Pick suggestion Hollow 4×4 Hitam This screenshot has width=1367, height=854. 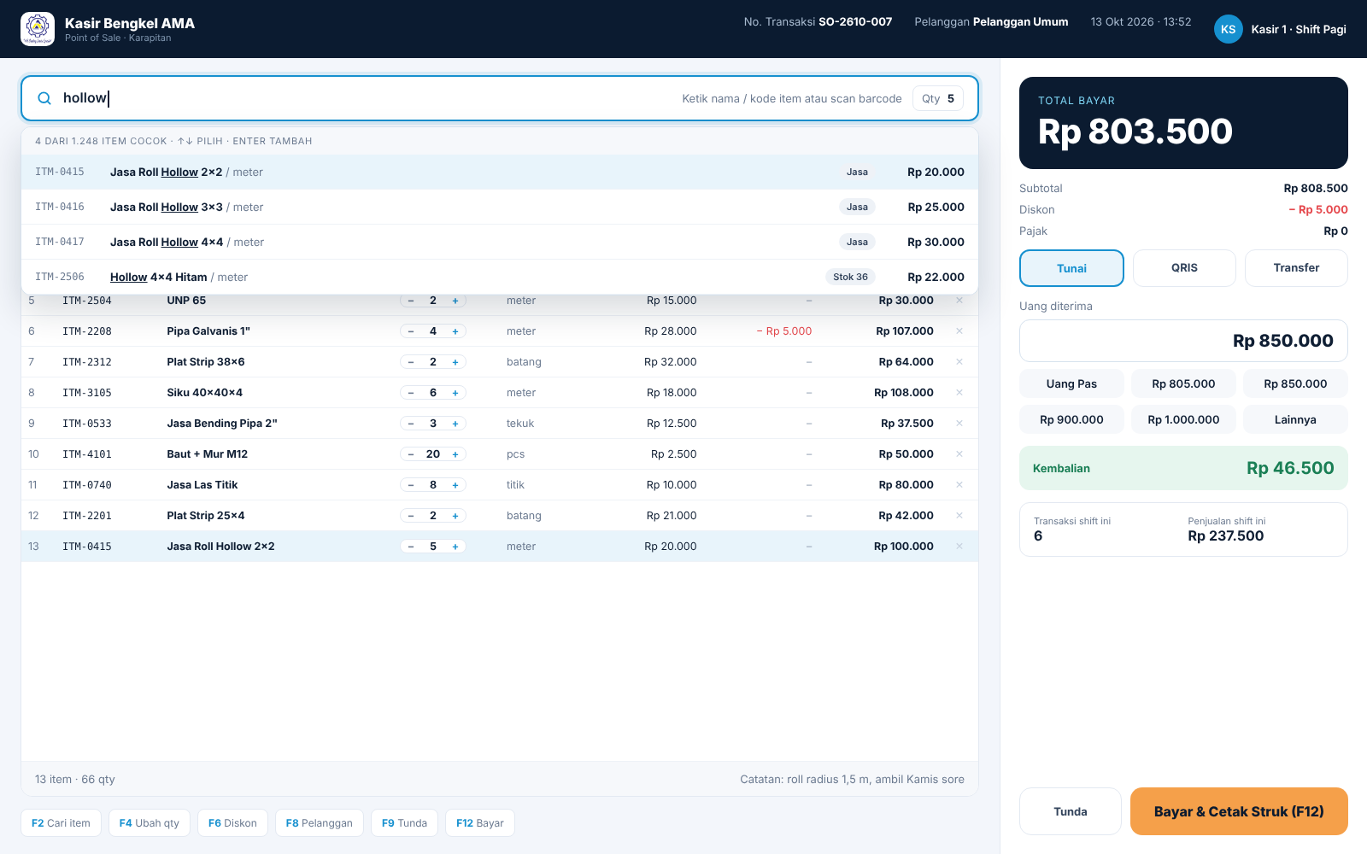(500, 277)
